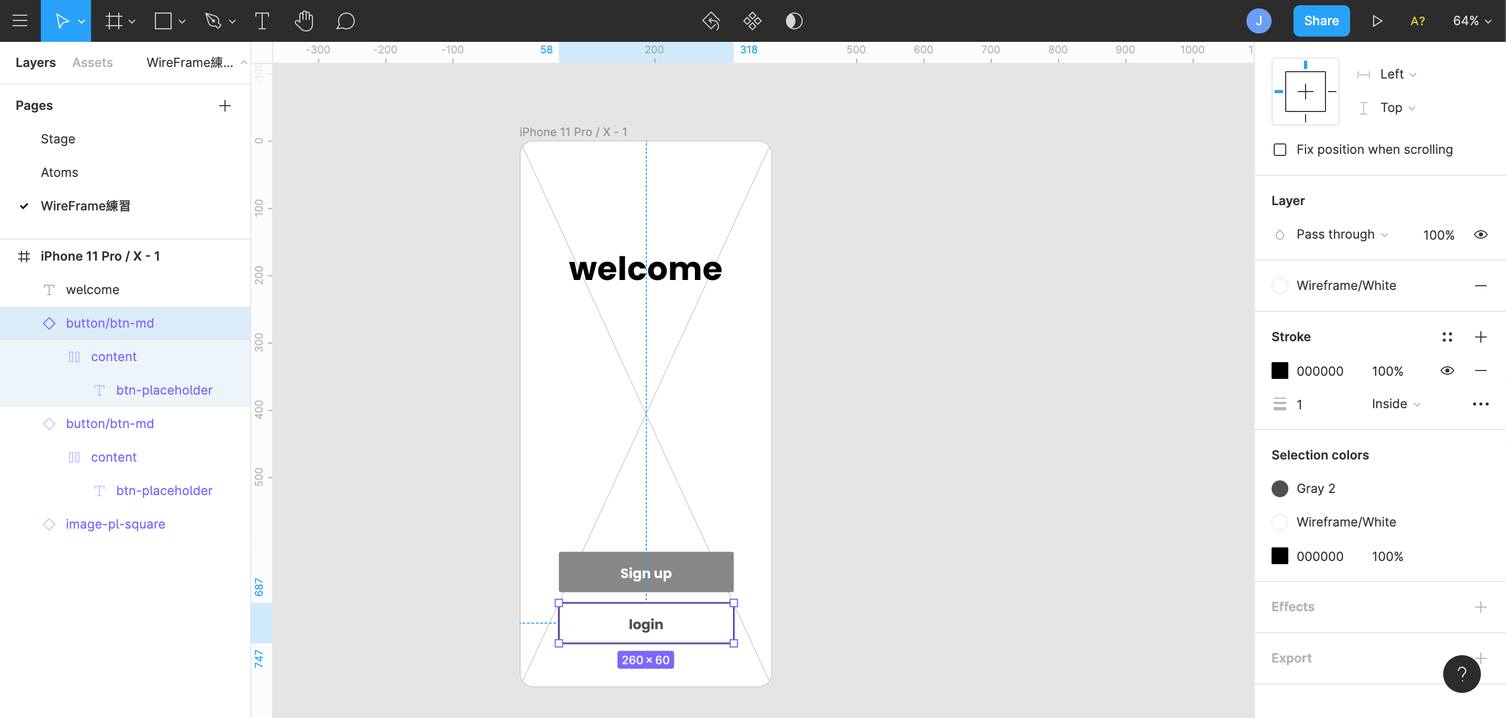
Task: Click the Share button
Action: 1321,21
